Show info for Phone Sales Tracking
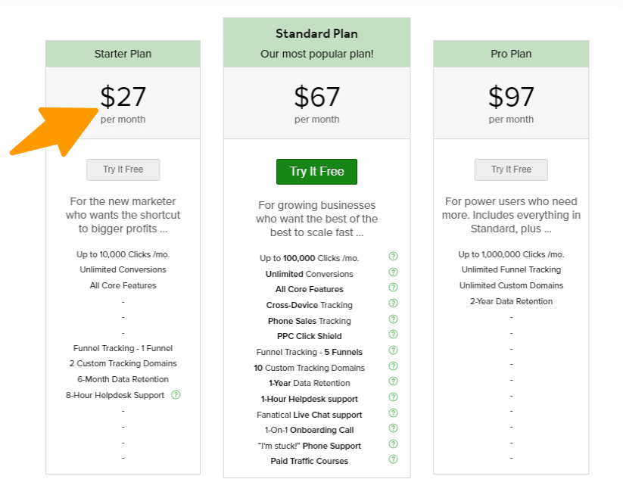This screenshot has width=623, height=501. (393, 320)
